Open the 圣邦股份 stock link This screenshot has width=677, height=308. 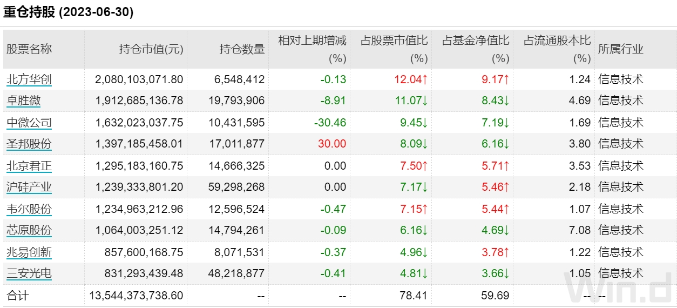tap(29, 144)
